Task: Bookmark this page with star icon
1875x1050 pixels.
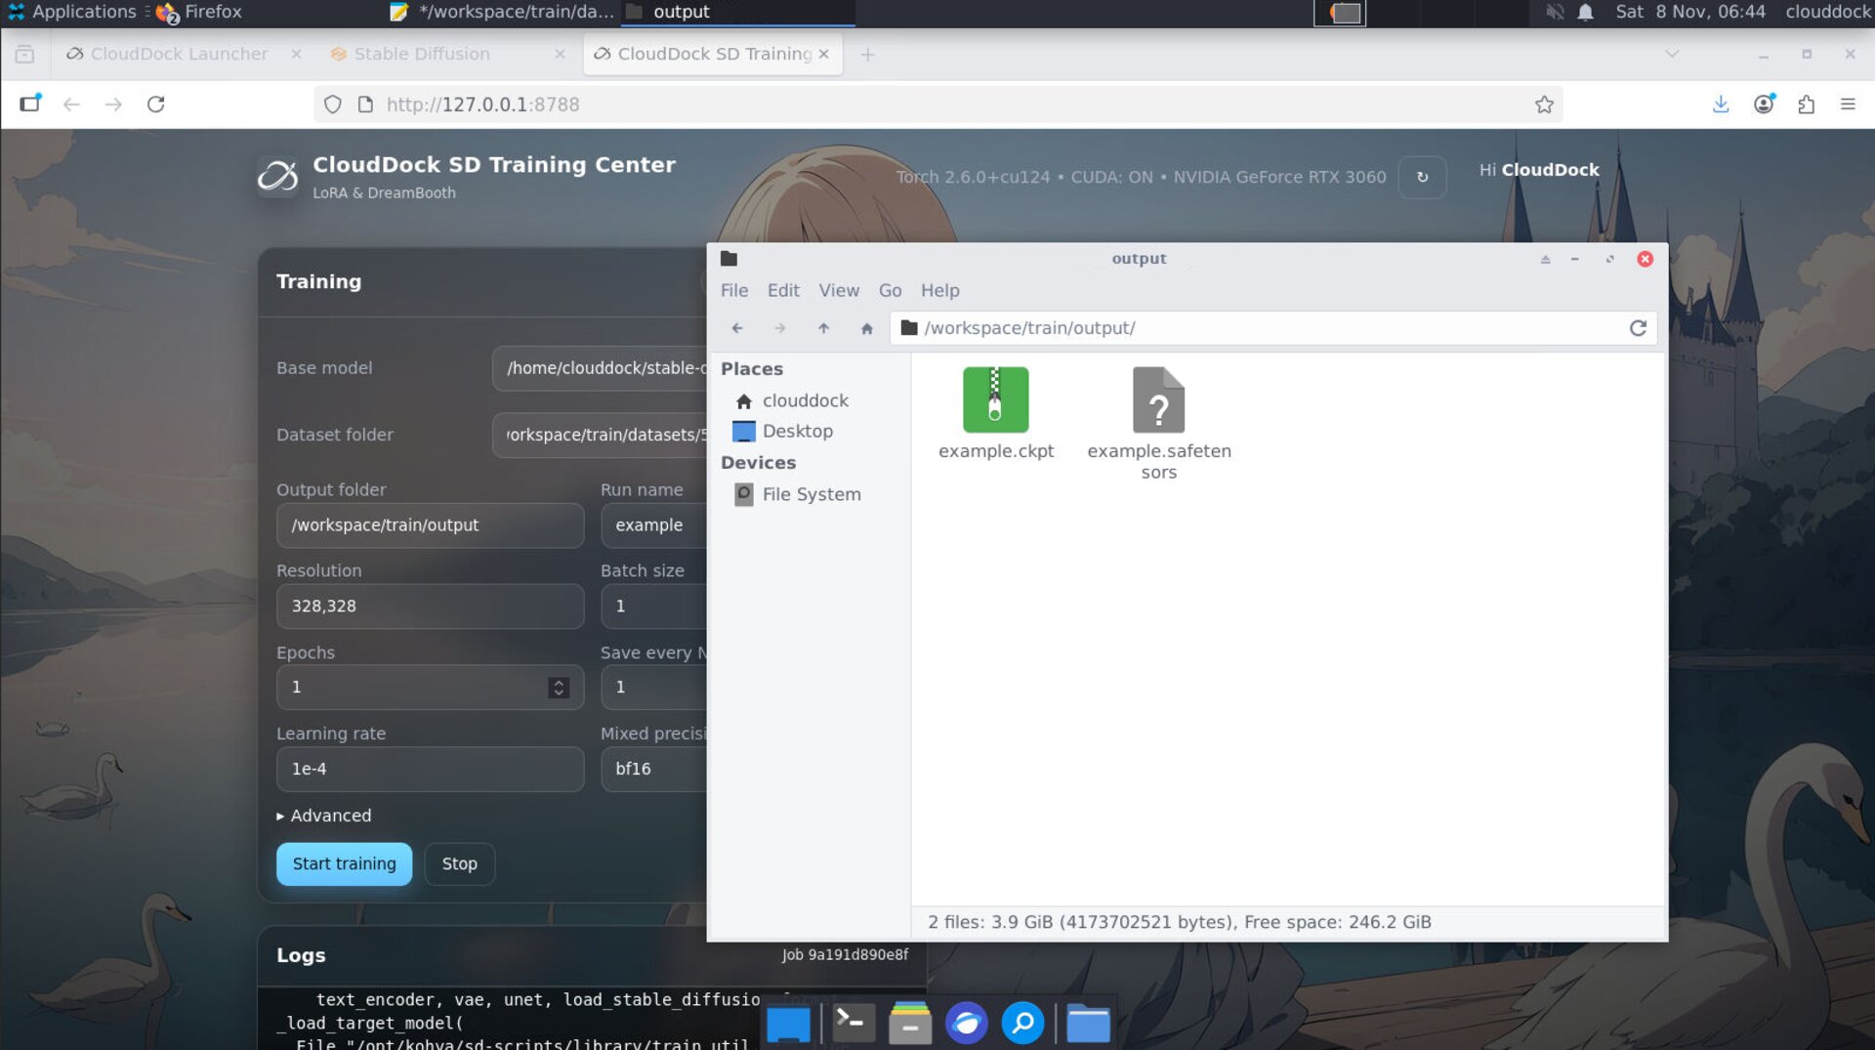Action: [1543, 105]
